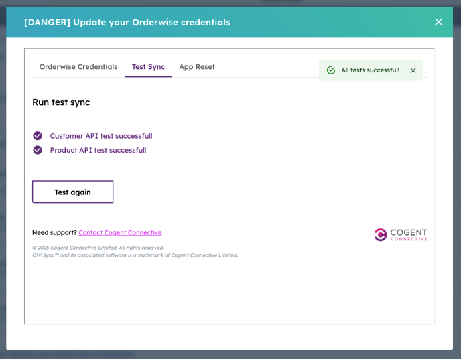Open the App Reset tab
Viewport: 461px width, 359px height.
pos(197,67)
